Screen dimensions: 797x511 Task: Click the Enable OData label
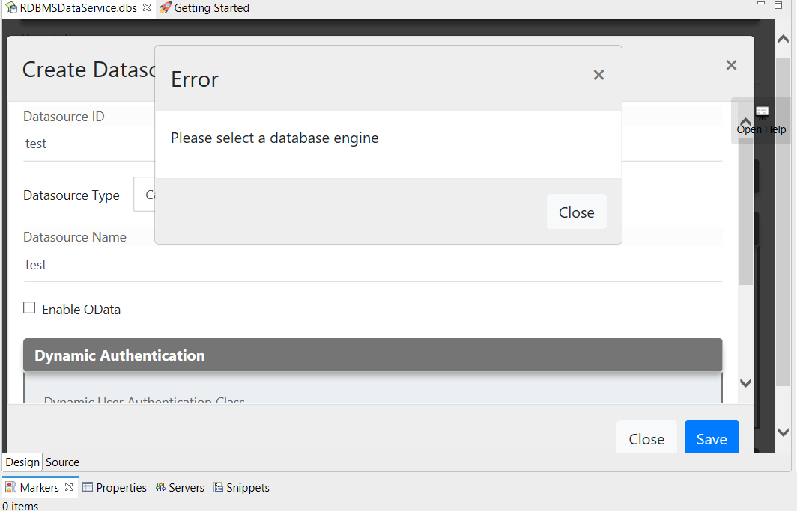pos(82,310)
